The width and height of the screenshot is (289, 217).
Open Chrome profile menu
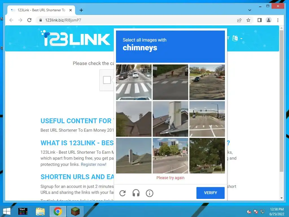tap(269, 20)
